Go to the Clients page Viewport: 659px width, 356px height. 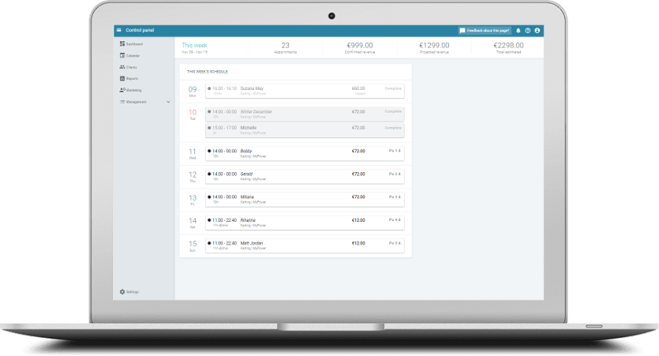point(132,67)
